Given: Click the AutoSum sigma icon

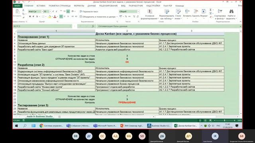Looking at the screenshot, I should pos(211,10).
